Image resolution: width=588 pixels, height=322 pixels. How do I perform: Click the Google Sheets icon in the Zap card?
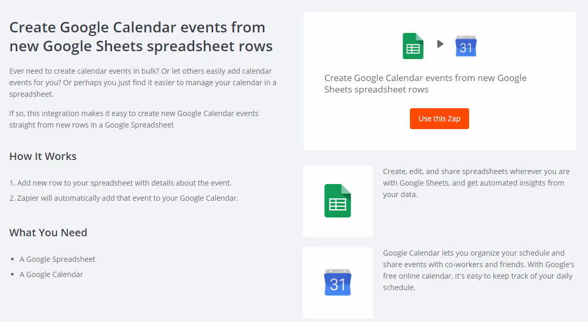413,46
